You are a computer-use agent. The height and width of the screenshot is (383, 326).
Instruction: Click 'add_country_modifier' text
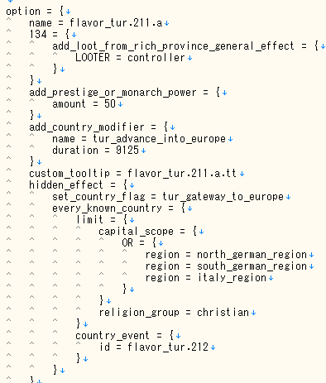87,127
